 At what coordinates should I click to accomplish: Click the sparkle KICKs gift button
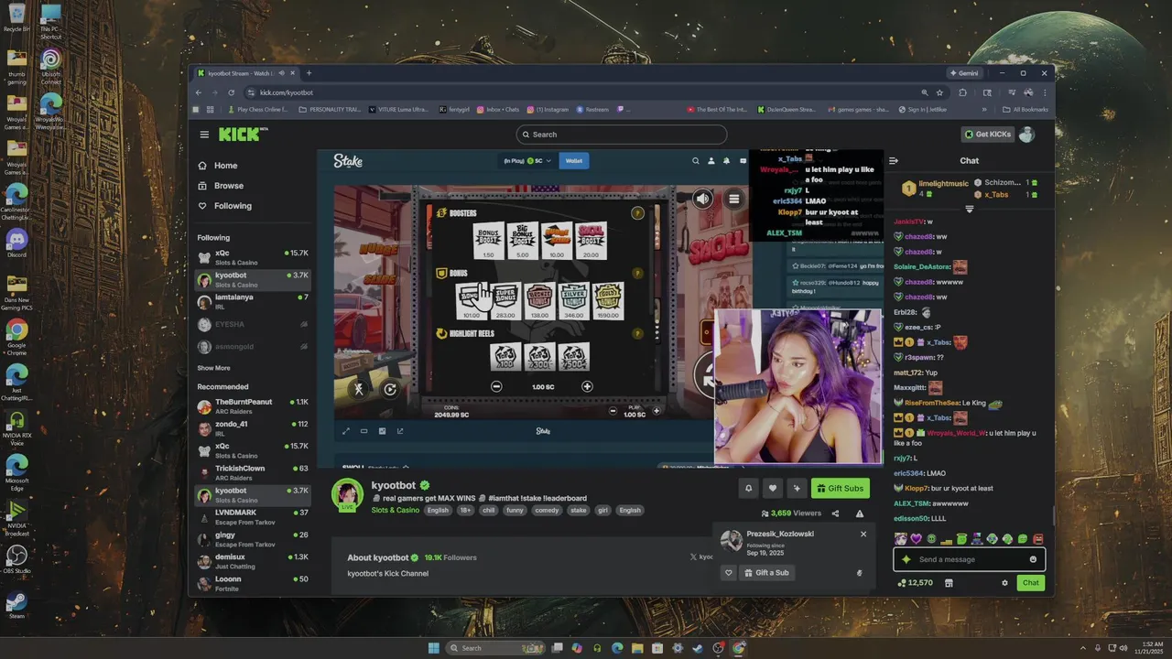coord(797,488)
